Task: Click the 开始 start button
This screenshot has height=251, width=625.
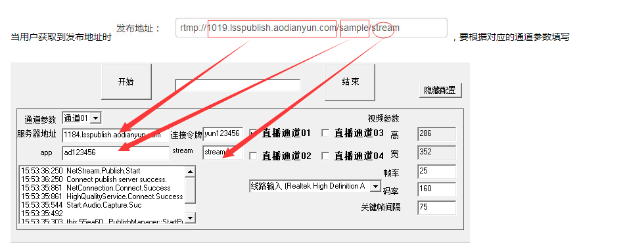Action: click(x=126, y=81)
